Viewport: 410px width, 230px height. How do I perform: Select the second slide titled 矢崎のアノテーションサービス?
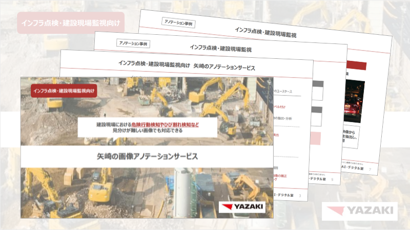pyautogui.click(x=187, y=65)
